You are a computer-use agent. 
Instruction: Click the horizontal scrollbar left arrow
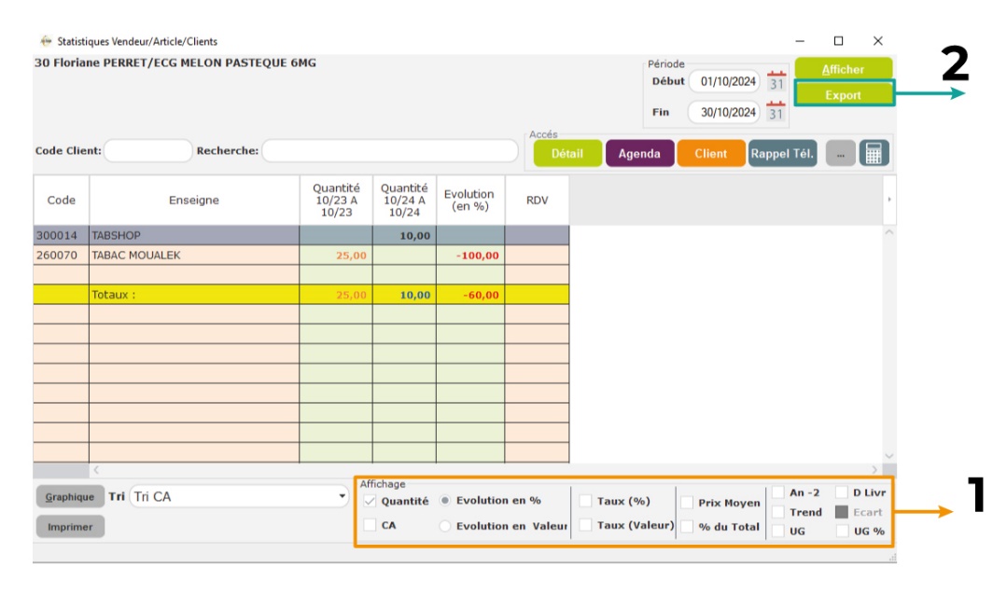pyautogui.click(x=96, y=470)
